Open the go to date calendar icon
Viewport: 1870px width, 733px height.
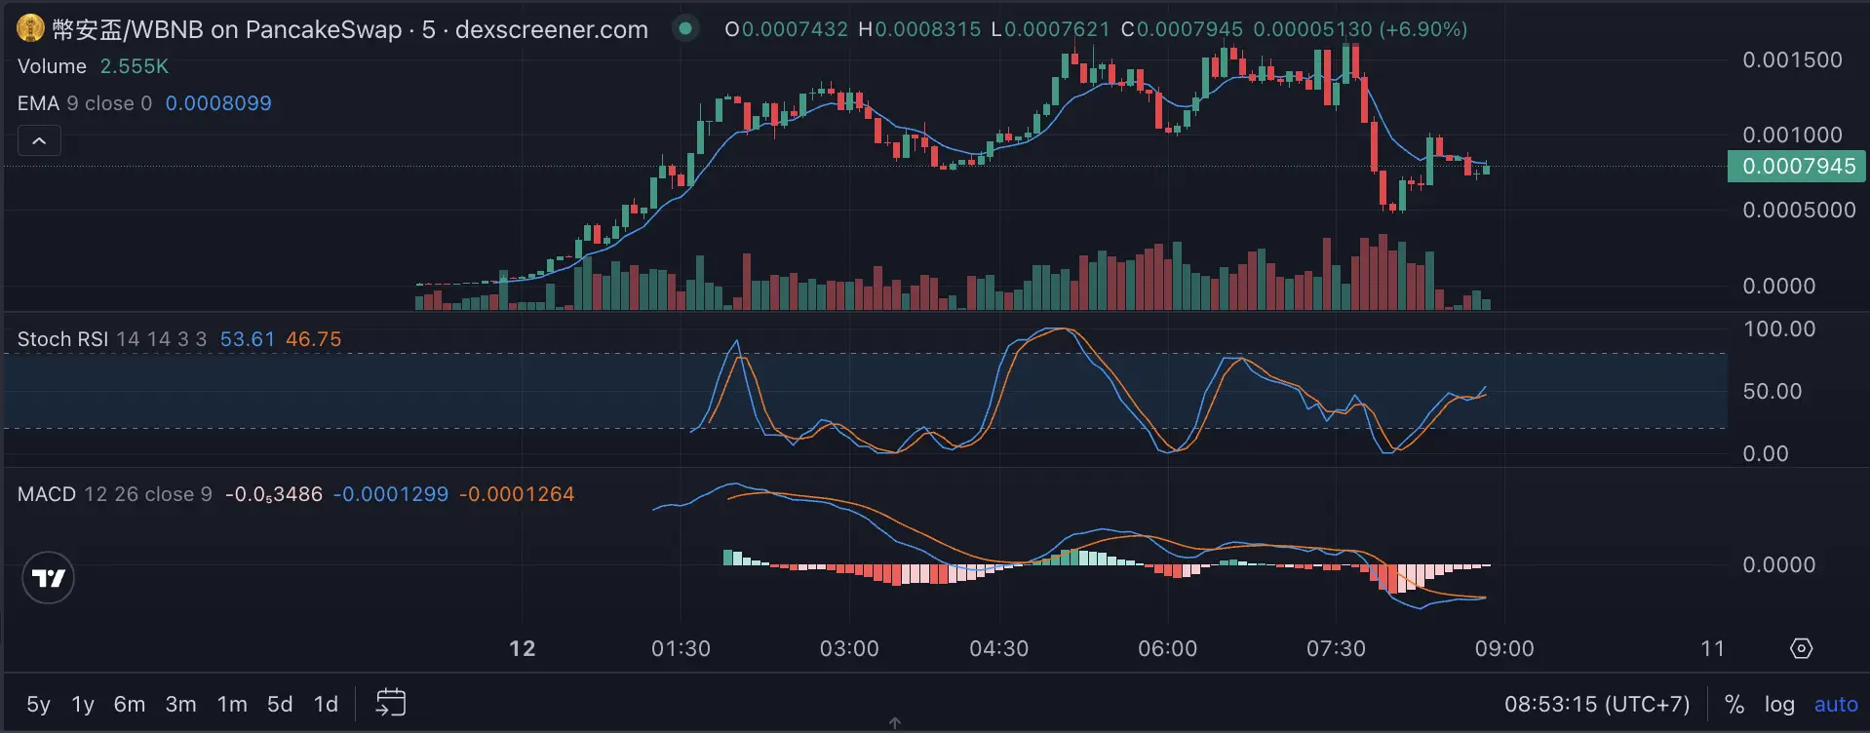click(391, 703)
